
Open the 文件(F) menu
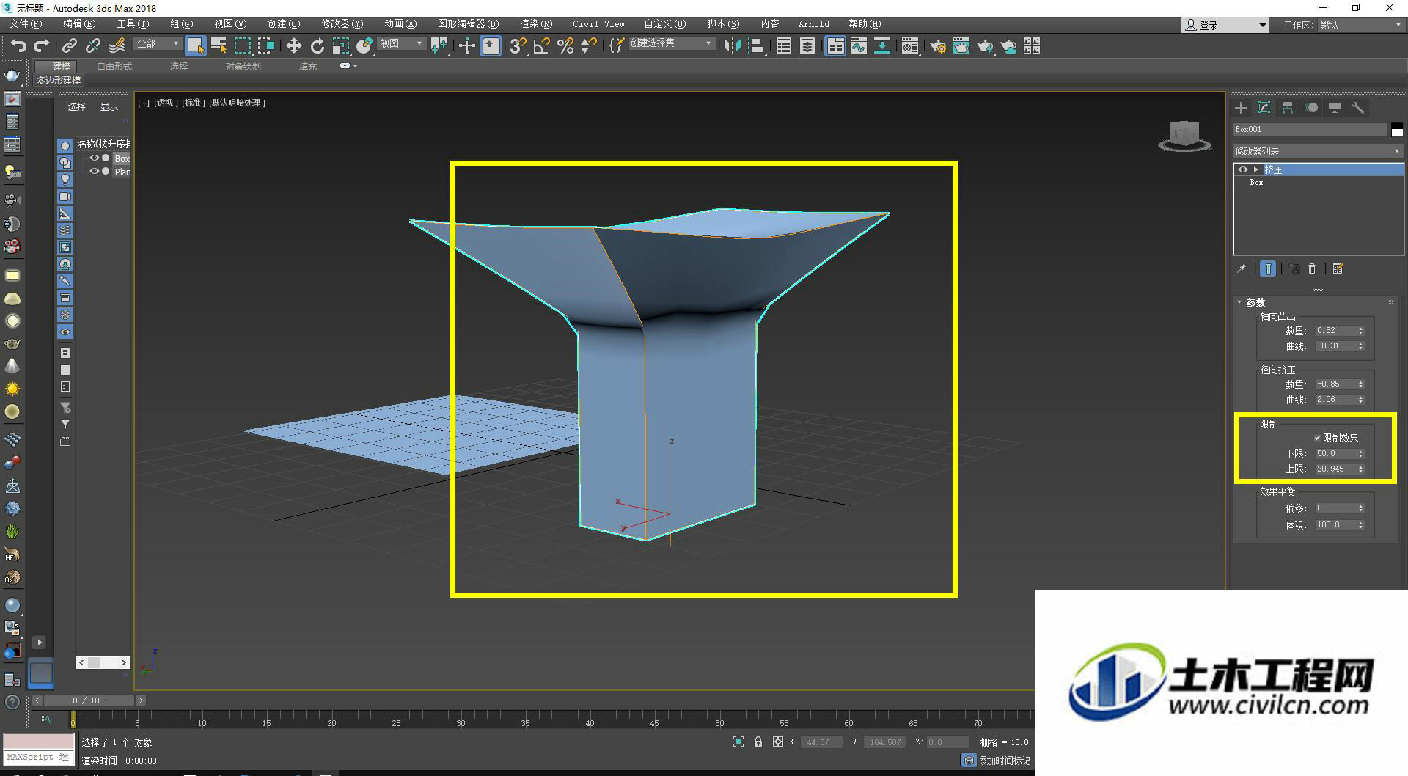(26, 24)
